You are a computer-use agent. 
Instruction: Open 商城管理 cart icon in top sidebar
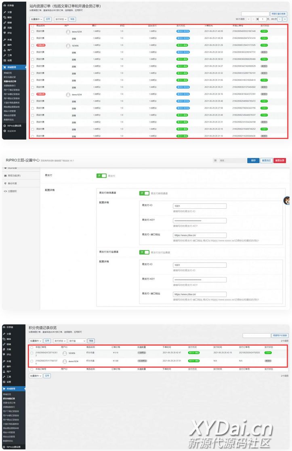[4, 67]
